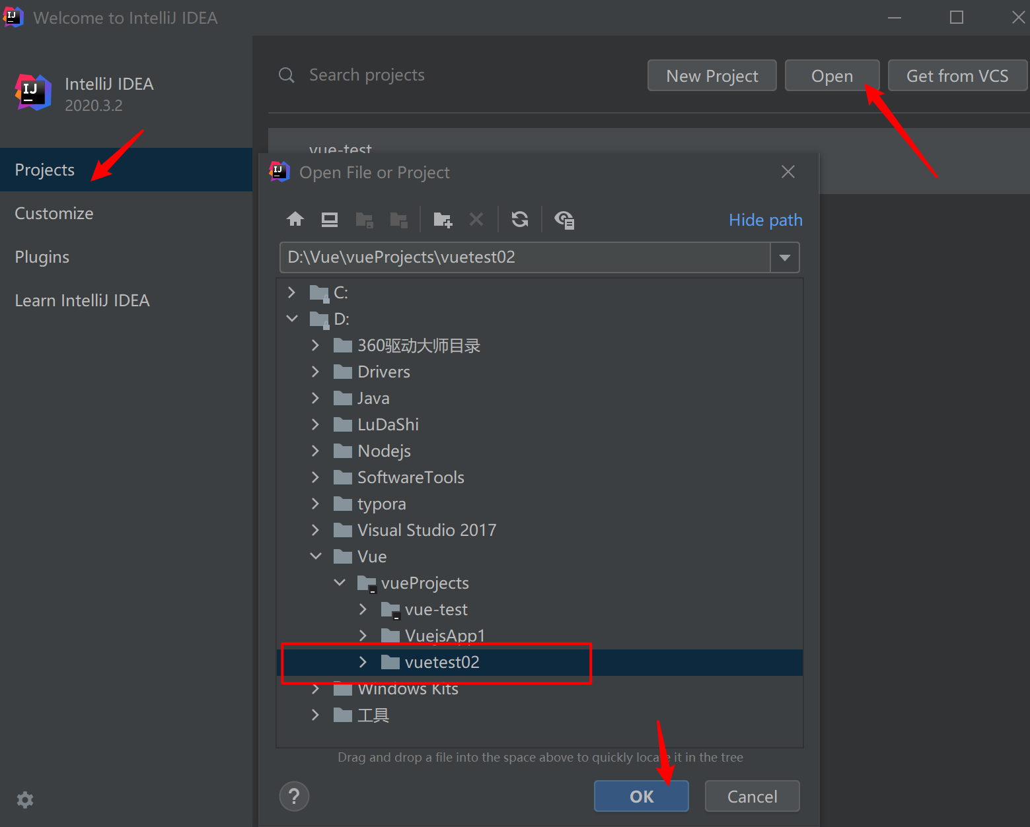Click the help question mark button

click(x=294, y=797)
